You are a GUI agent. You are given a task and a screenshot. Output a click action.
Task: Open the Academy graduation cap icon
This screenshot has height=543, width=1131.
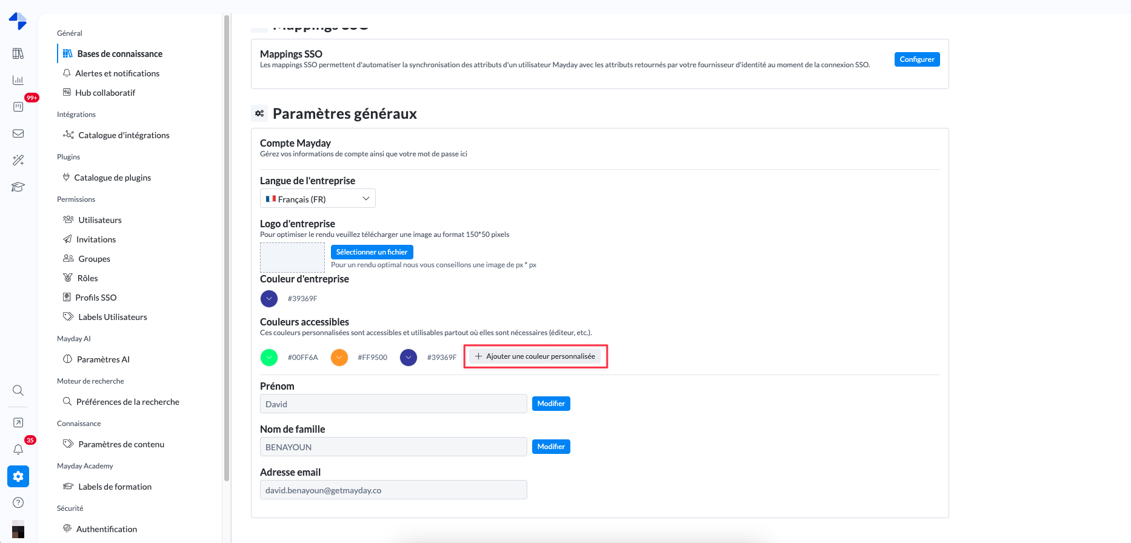(18, 187)
